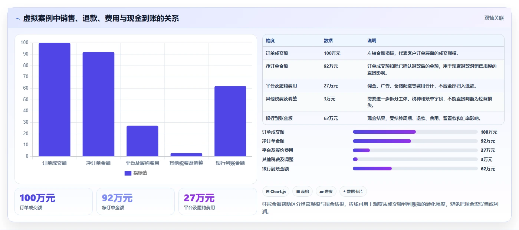Click the chart title 虚拟案例中销售、退款
The image size is (519, 230).
point(101,18)
